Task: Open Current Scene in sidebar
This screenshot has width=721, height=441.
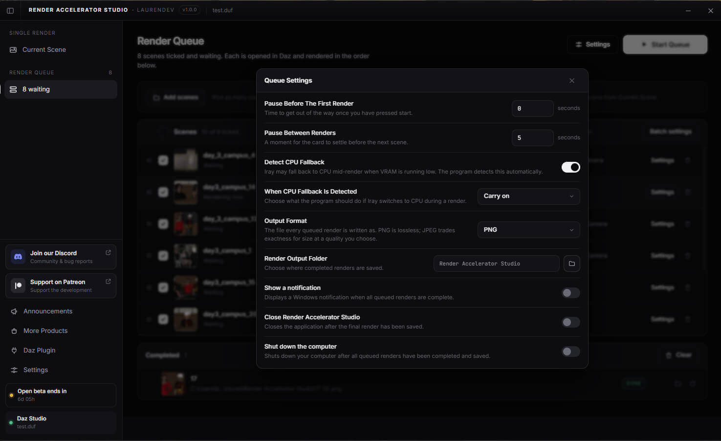Action: pyautogui.click(x=61, y=50)
